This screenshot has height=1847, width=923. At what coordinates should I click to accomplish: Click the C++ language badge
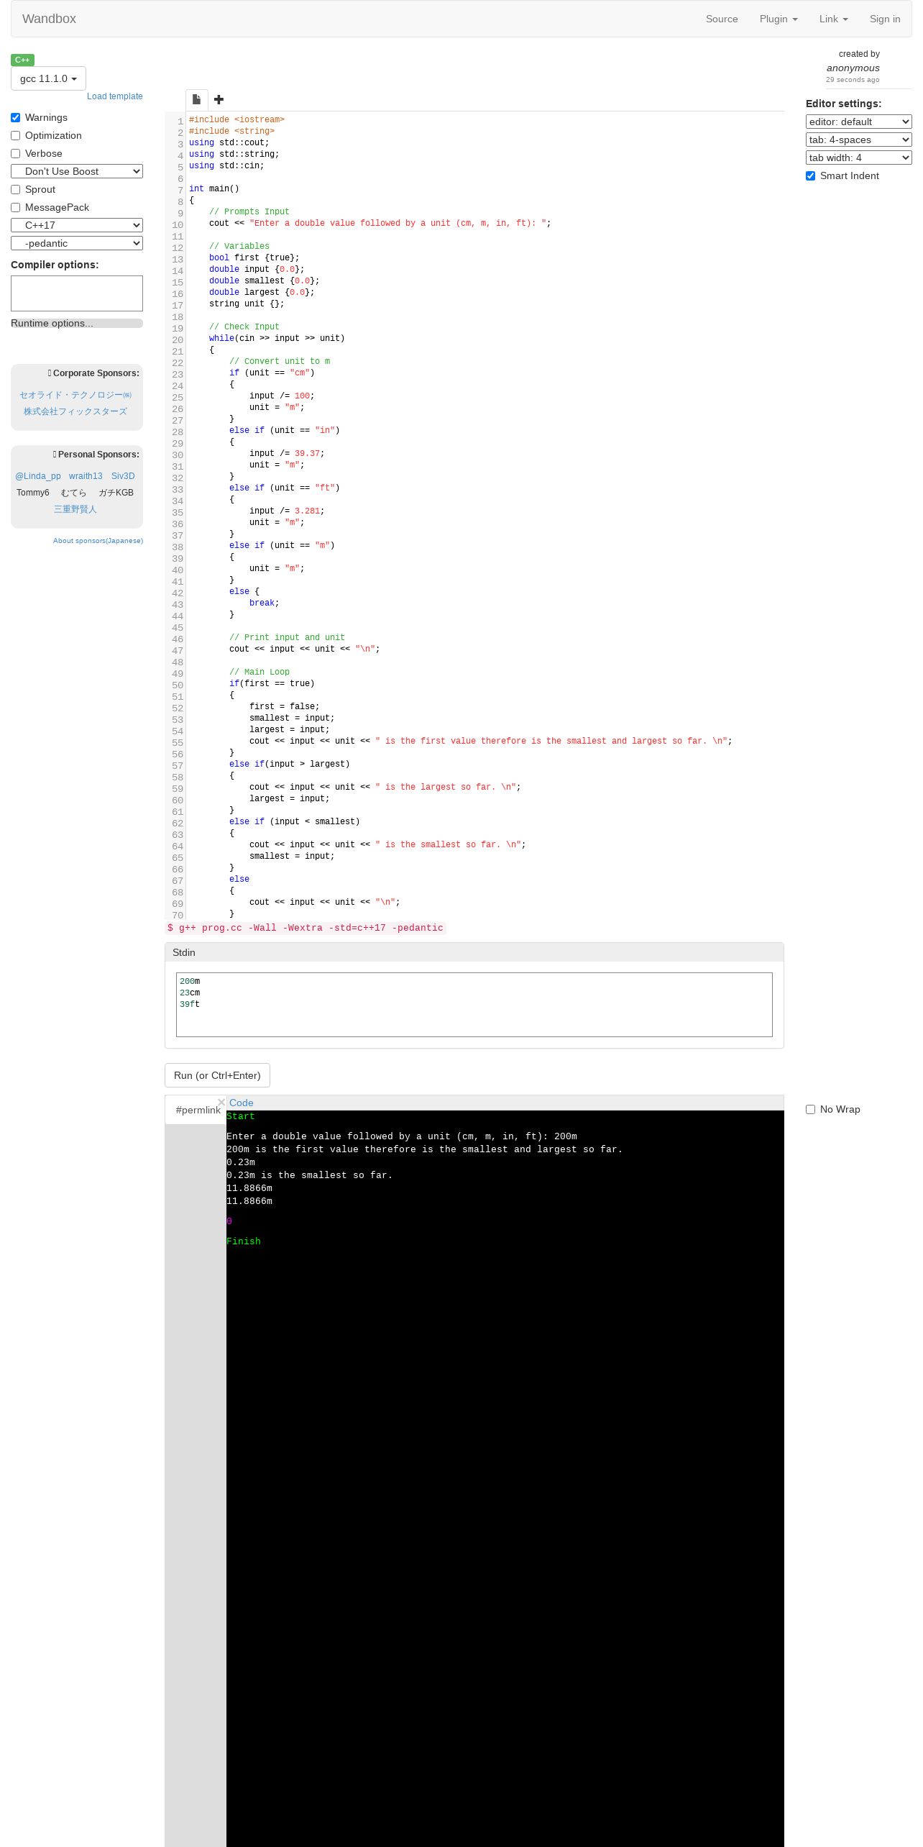[x=22, y=60]
